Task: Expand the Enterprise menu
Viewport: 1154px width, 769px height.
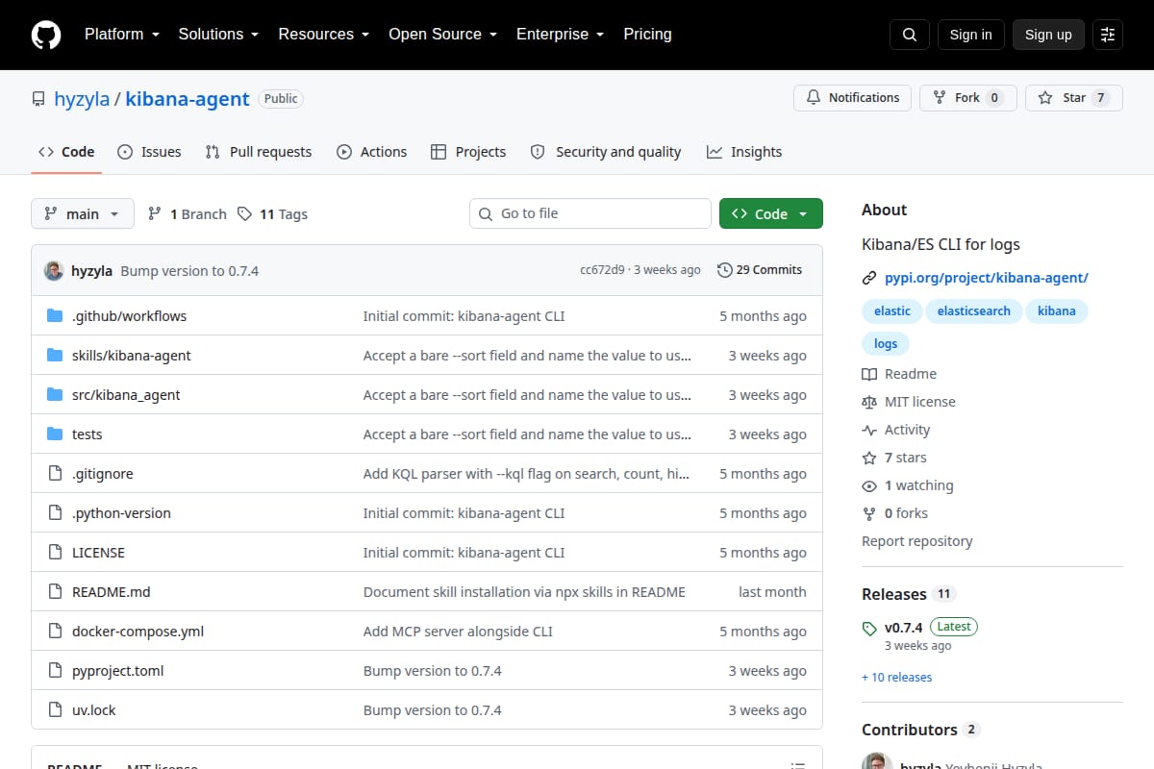Action: click(x=560, y=35)
